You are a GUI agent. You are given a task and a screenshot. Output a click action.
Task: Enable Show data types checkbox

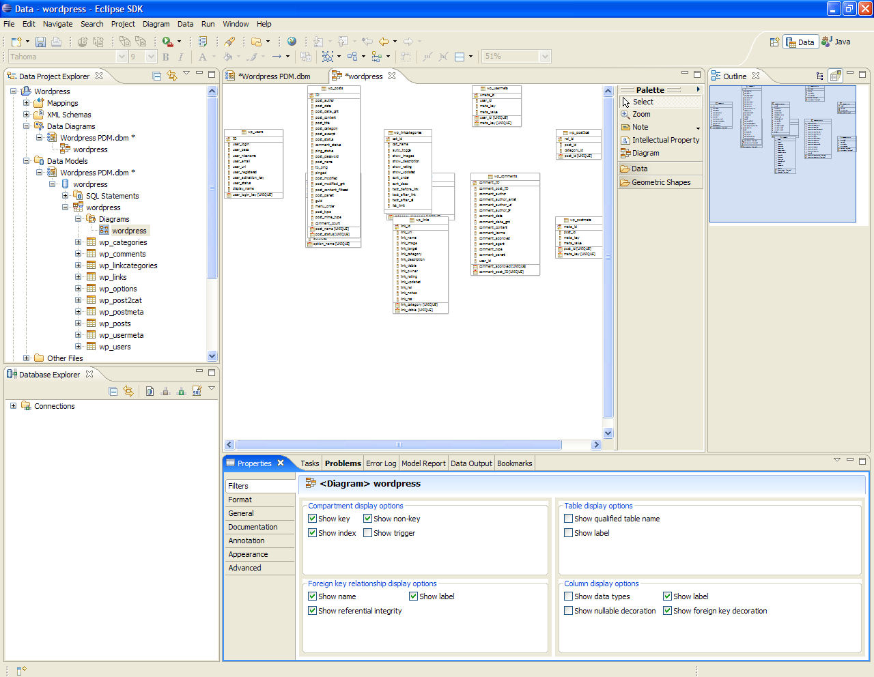pos(569,596)
